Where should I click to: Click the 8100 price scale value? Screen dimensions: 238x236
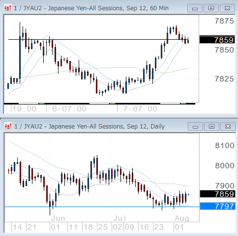tap(225, 145)
